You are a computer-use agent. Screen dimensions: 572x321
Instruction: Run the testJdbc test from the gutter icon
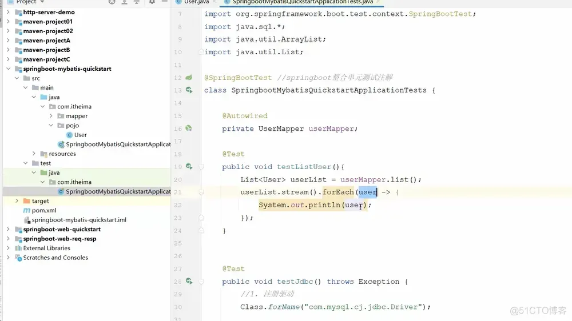(189, 281)
